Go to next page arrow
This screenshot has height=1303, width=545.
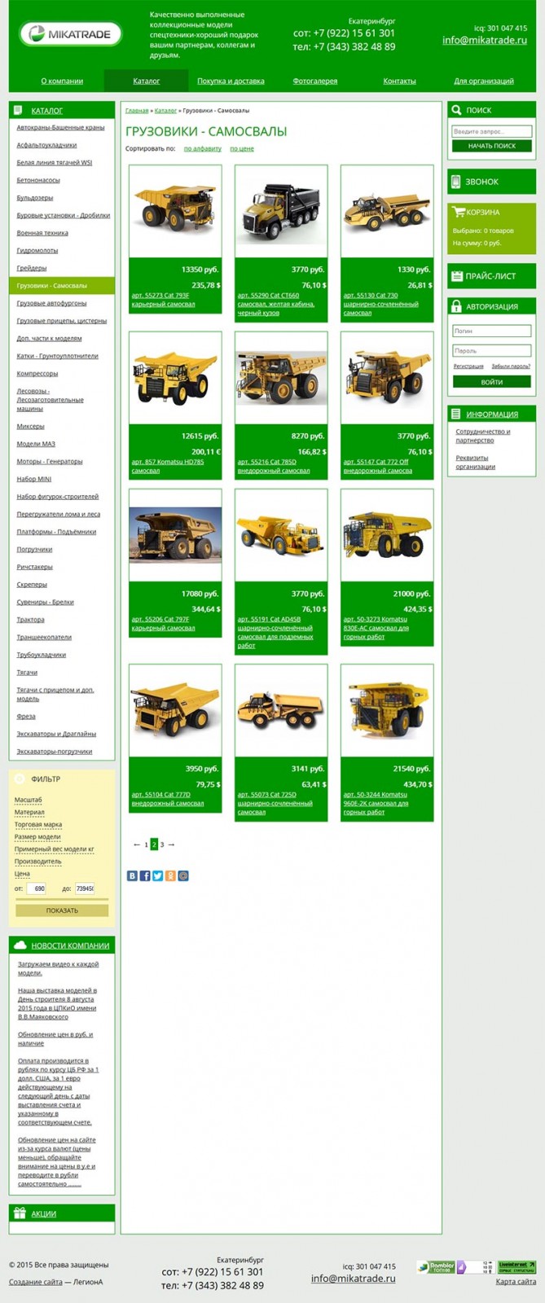point(171,845)
